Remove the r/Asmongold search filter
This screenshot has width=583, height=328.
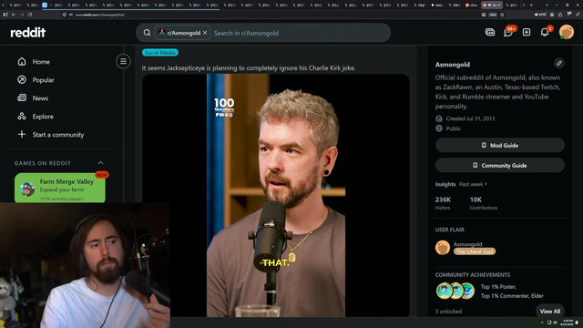point(205,33)
